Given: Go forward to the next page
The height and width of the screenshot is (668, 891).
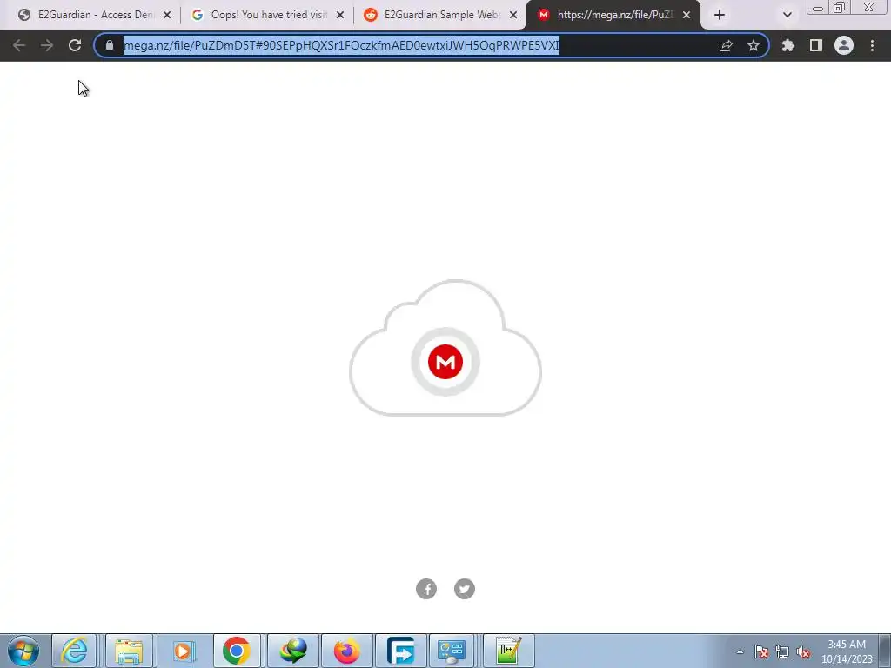Looking at the screenshot, I should point(47,45).
